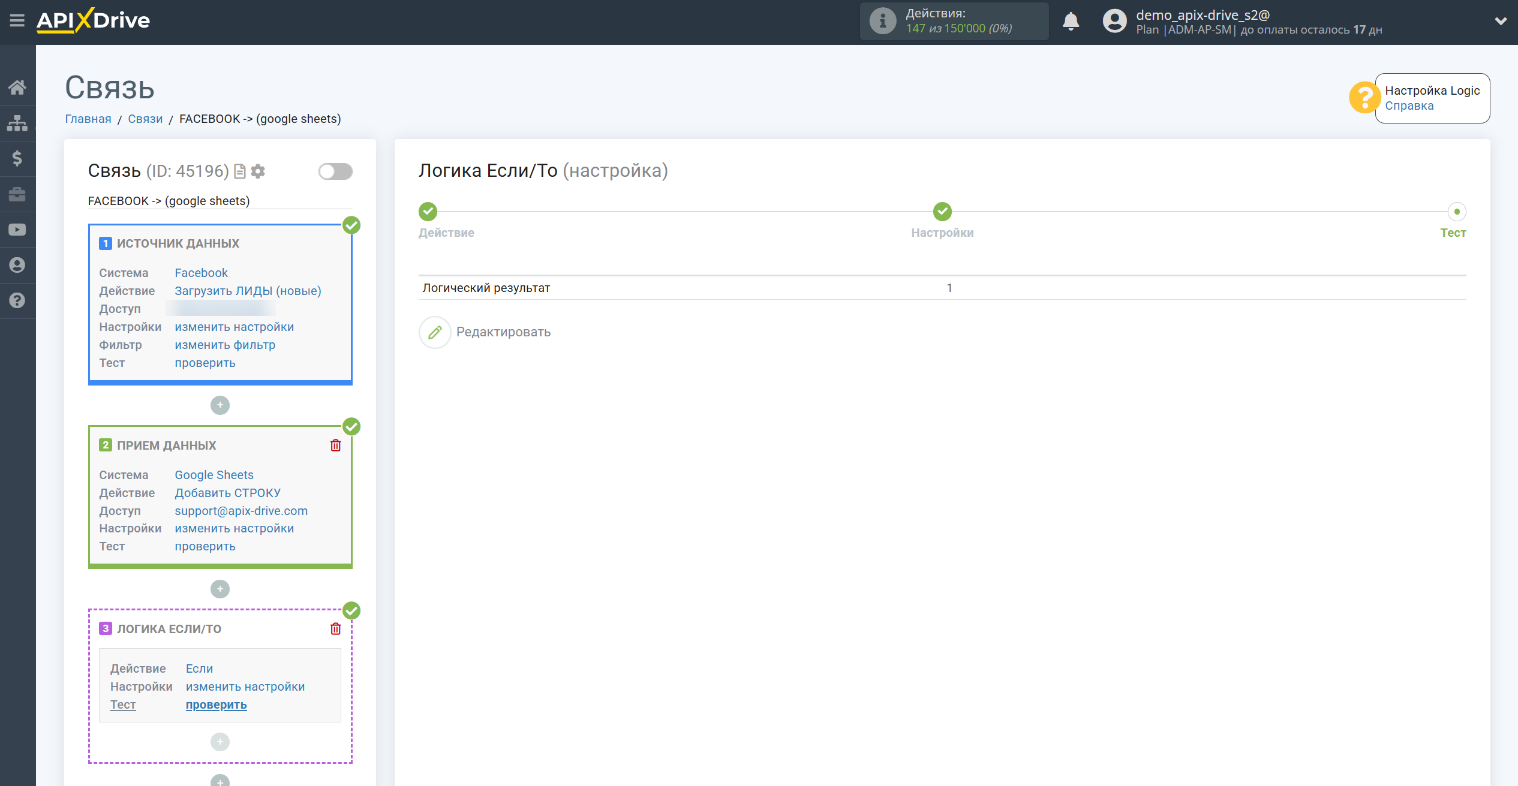
Task: Click the yellow question mark help icon
Action: point(1364,97)
